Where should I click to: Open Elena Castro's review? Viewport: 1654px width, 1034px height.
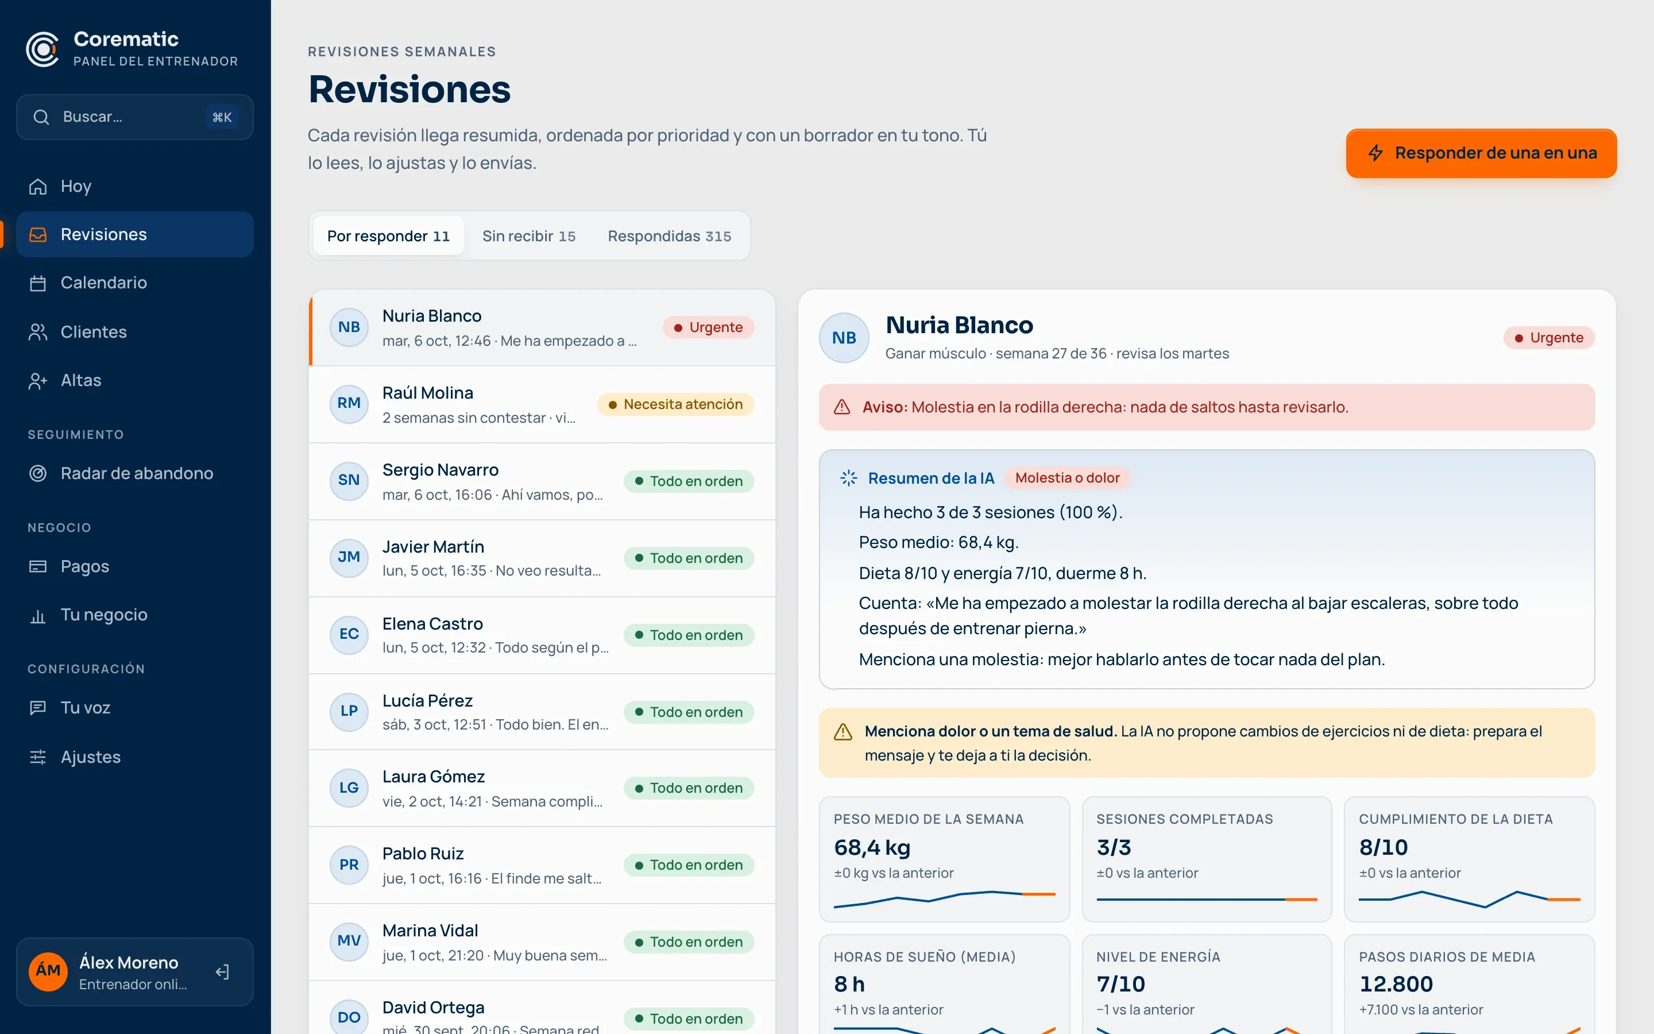click(542, 635)
